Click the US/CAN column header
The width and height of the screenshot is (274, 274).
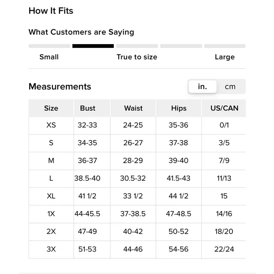click(x=224, y=108)
